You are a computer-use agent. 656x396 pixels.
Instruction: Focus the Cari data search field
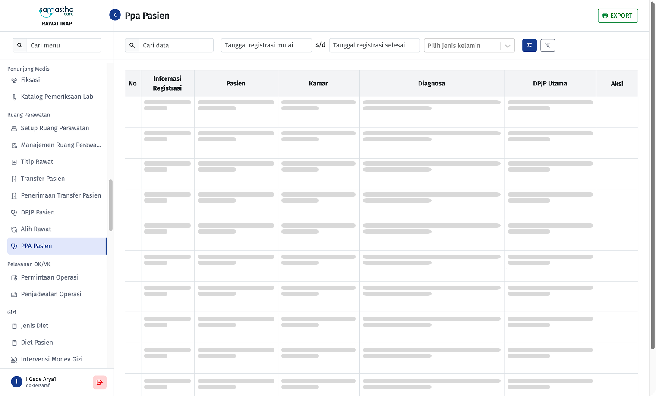pos(176,45)
